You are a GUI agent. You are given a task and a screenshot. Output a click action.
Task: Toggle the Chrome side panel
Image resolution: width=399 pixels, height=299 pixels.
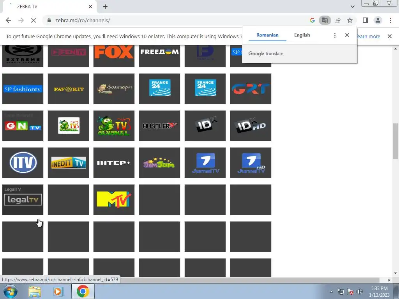(x=365, y=20)
